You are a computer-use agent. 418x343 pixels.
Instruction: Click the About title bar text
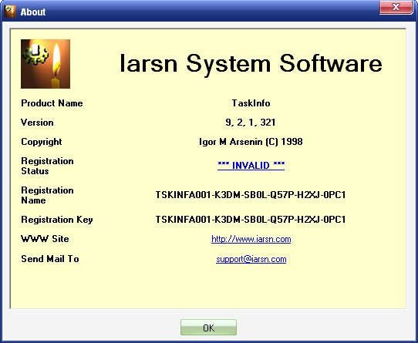pyautogui.click(x=33, y=12)
